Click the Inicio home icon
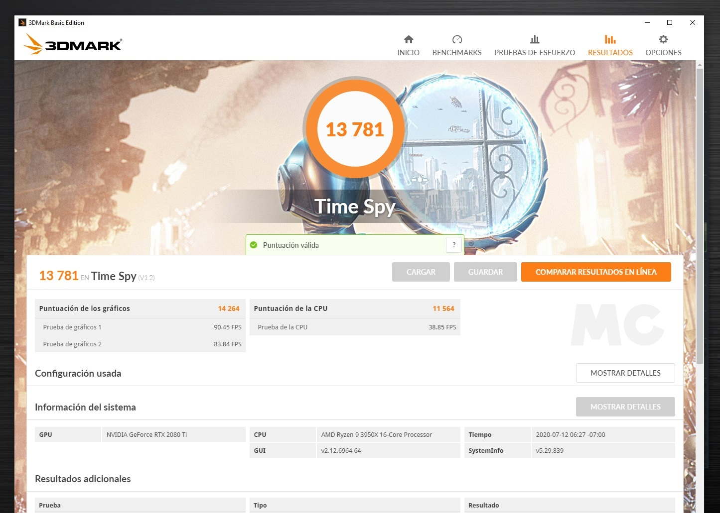This screenshot has height=513, width=720. [408, 39]
